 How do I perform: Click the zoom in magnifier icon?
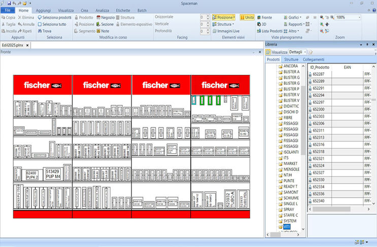click(x=322, y=24)
